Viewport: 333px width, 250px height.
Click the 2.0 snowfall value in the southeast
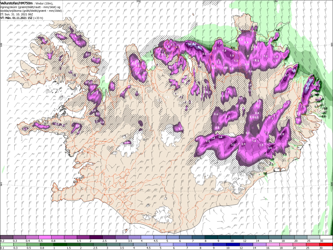[x=244, y=144]
